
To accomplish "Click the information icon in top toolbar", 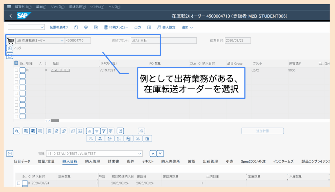I will pos(149,27).
